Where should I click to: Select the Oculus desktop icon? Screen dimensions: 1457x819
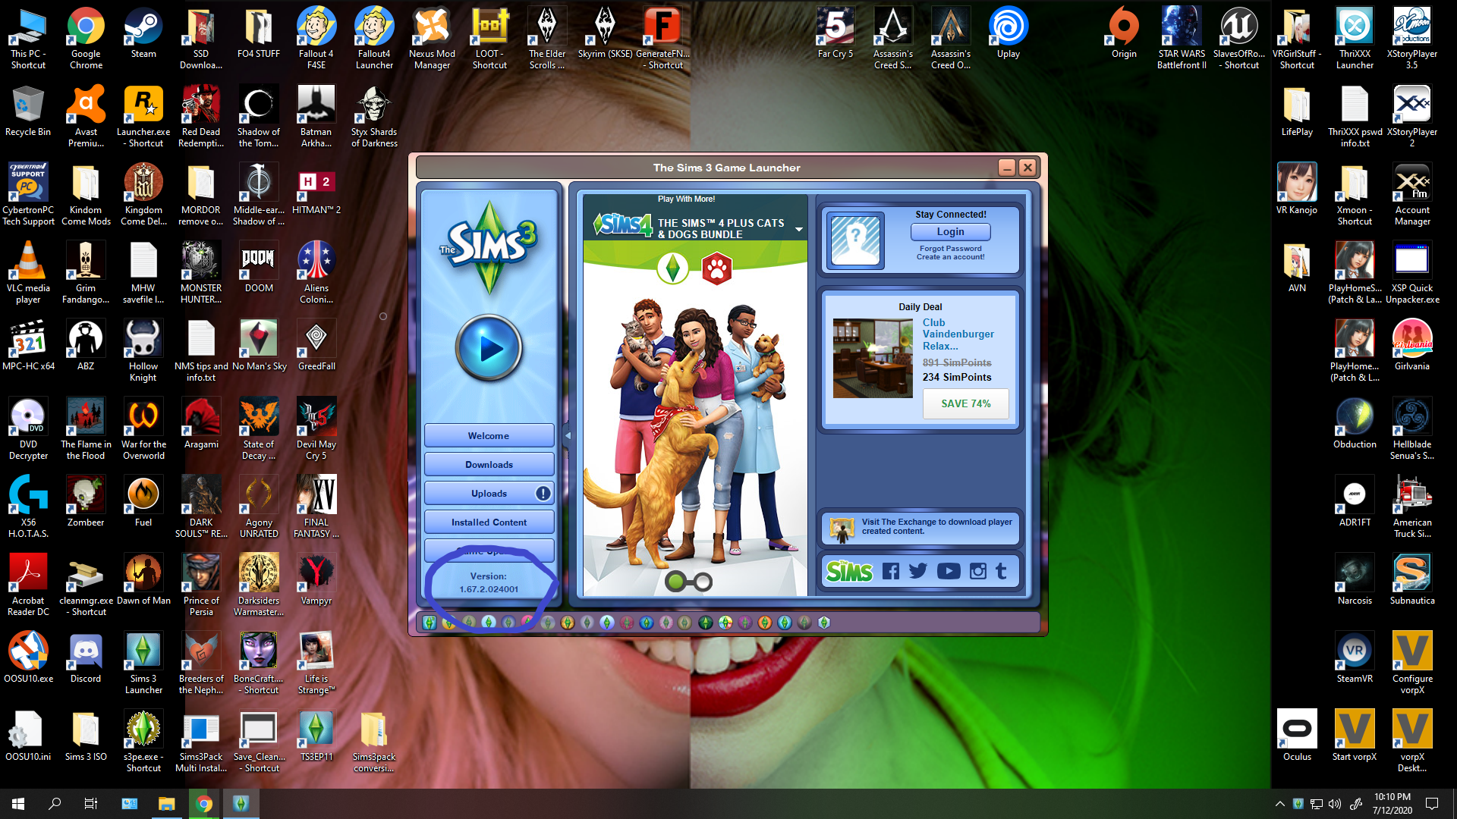(x=1297, y=736)
